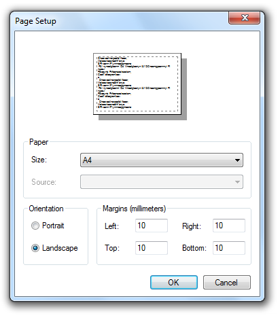Click the 'Right:' margin label
The width and height of the screenshot is (280, 318).
[x=192, y=226]
